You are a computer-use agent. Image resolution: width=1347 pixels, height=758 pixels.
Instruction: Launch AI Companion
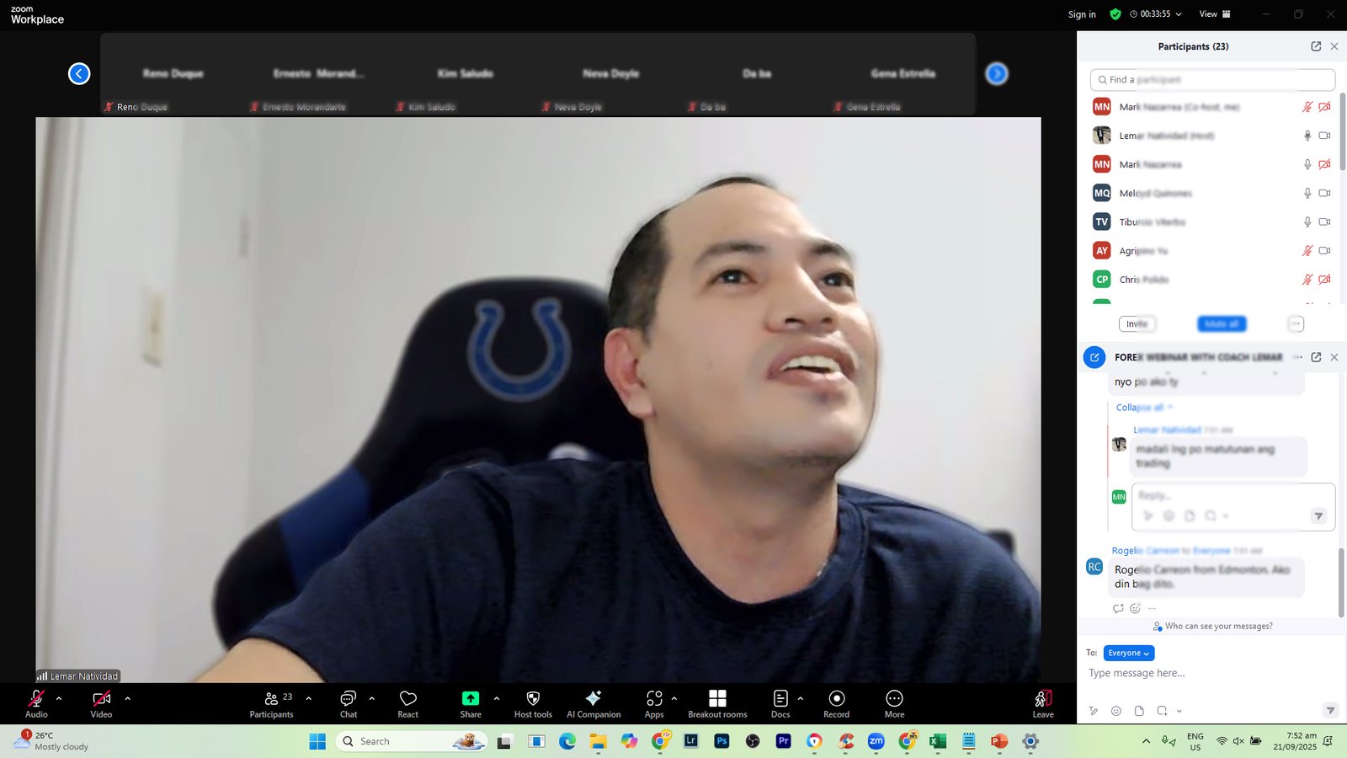pos(594,703)
